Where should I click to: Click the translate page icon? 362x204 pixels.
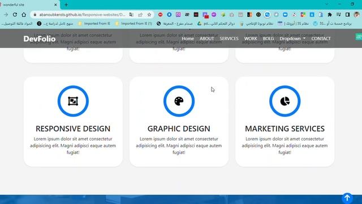[x=131, y=15]
